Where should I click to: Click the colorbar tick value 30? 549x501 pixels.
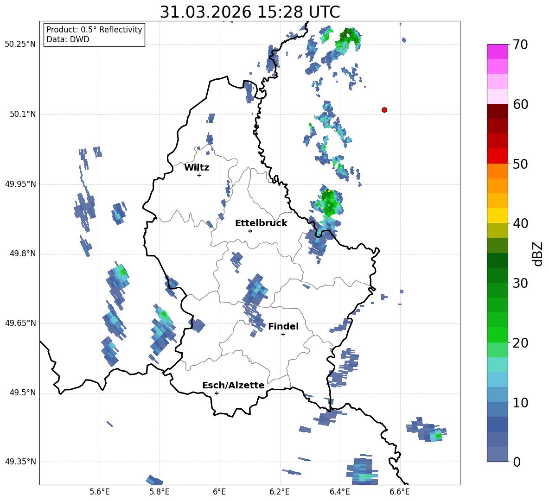[520, 283]
